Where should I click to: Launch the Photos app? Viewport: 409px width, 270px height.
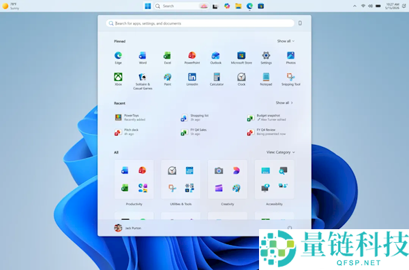[290, 58]
